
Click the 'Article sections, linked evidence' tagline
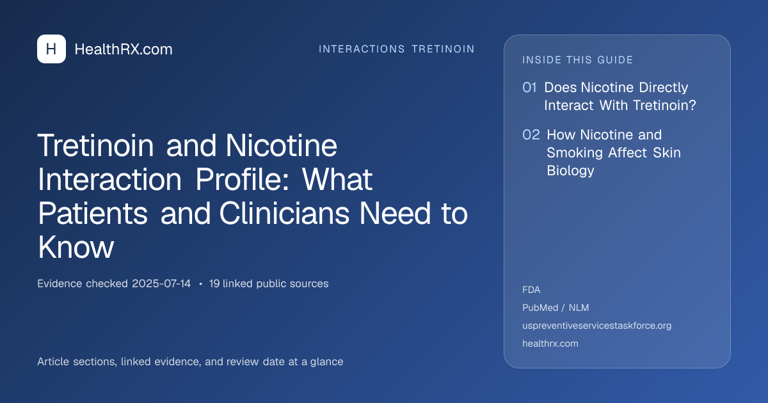point(190,361)
